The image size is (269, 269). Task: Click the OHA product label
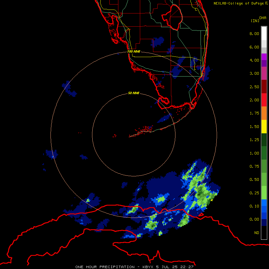point(263,18)
